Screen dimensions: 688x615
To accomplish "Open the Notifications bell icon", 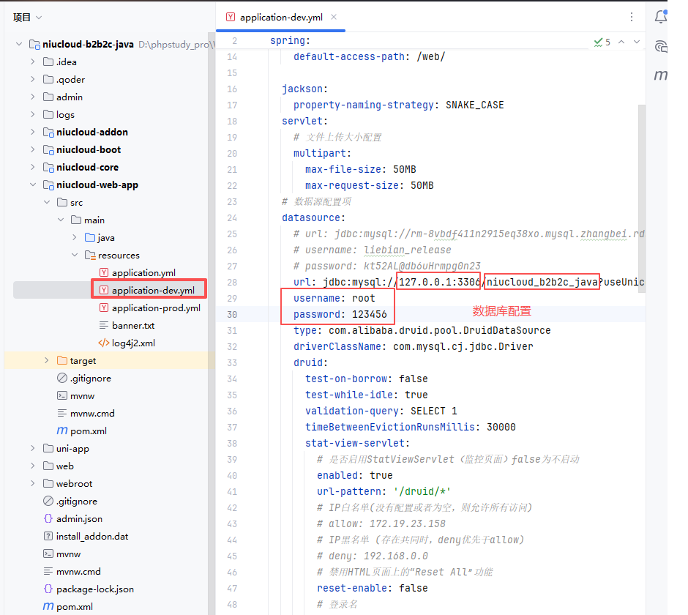I will tap(662, 17).
